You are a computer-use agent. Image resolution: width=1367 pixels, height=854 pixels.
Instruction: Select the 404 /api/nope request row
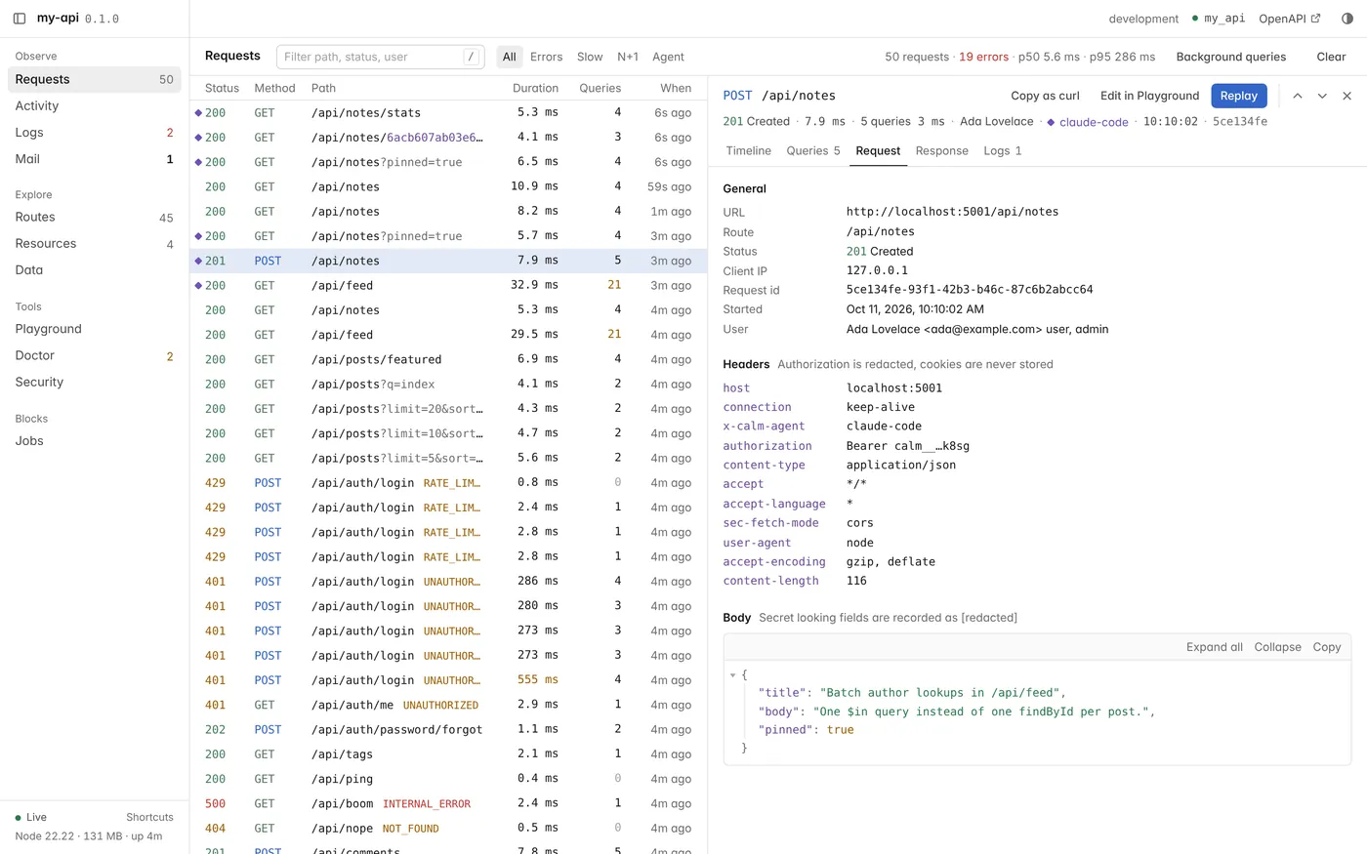448,828
